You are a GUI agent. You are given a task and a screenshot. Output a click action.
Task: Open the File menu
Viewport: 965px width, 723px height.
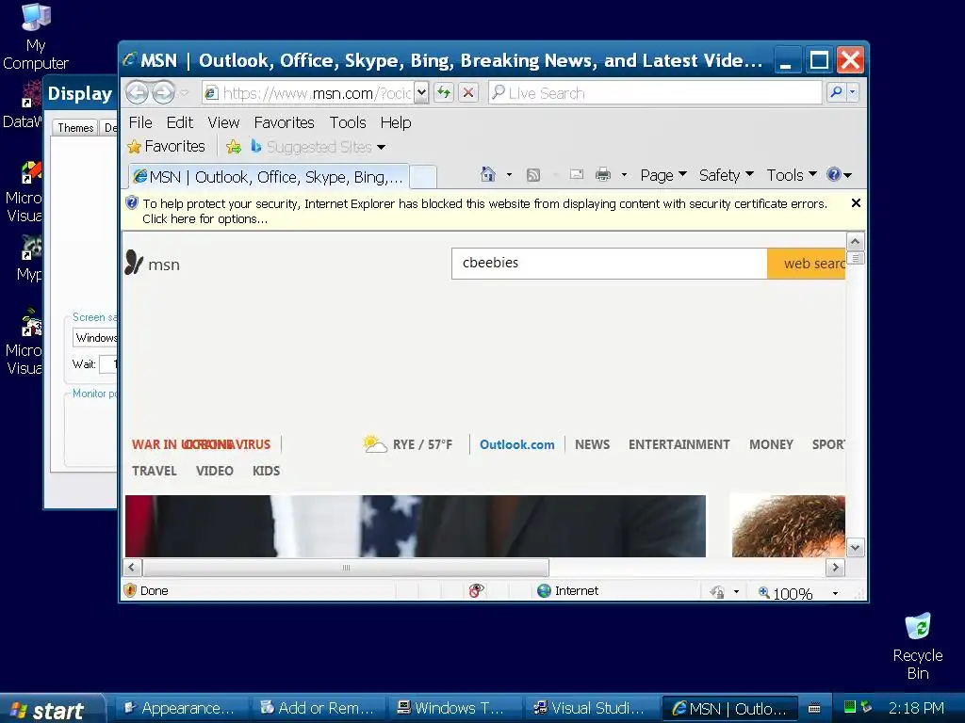tap(140, 122)
